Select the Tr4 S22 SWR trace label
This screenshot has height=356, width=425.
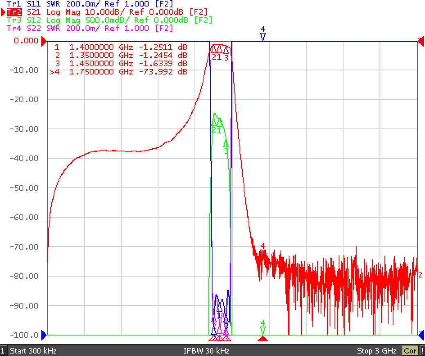click(90, 28)
